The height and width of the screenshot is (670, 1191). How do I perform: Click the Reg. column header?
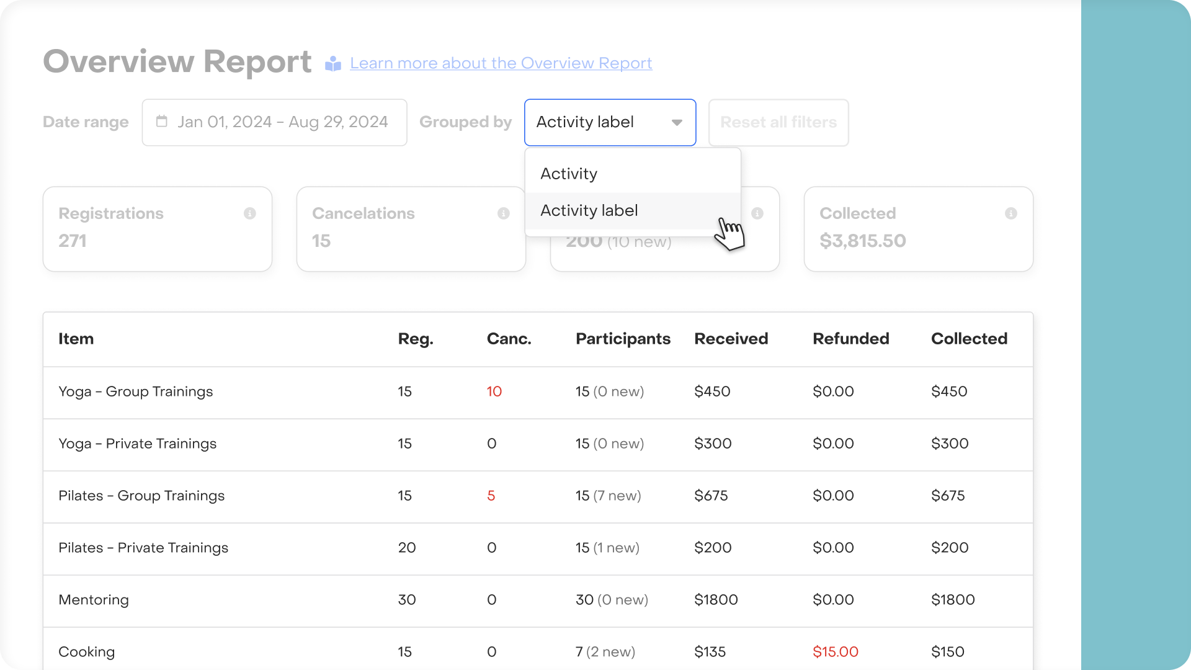tap(416, 339)
